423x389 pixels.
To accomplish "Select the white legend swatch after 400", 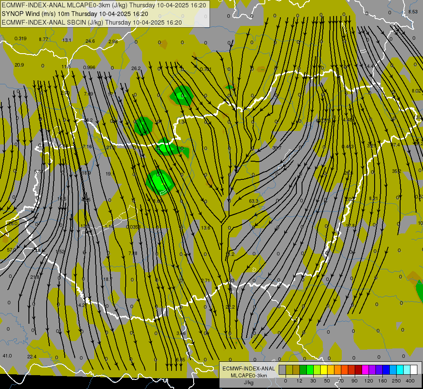I will tap(414, 370).
